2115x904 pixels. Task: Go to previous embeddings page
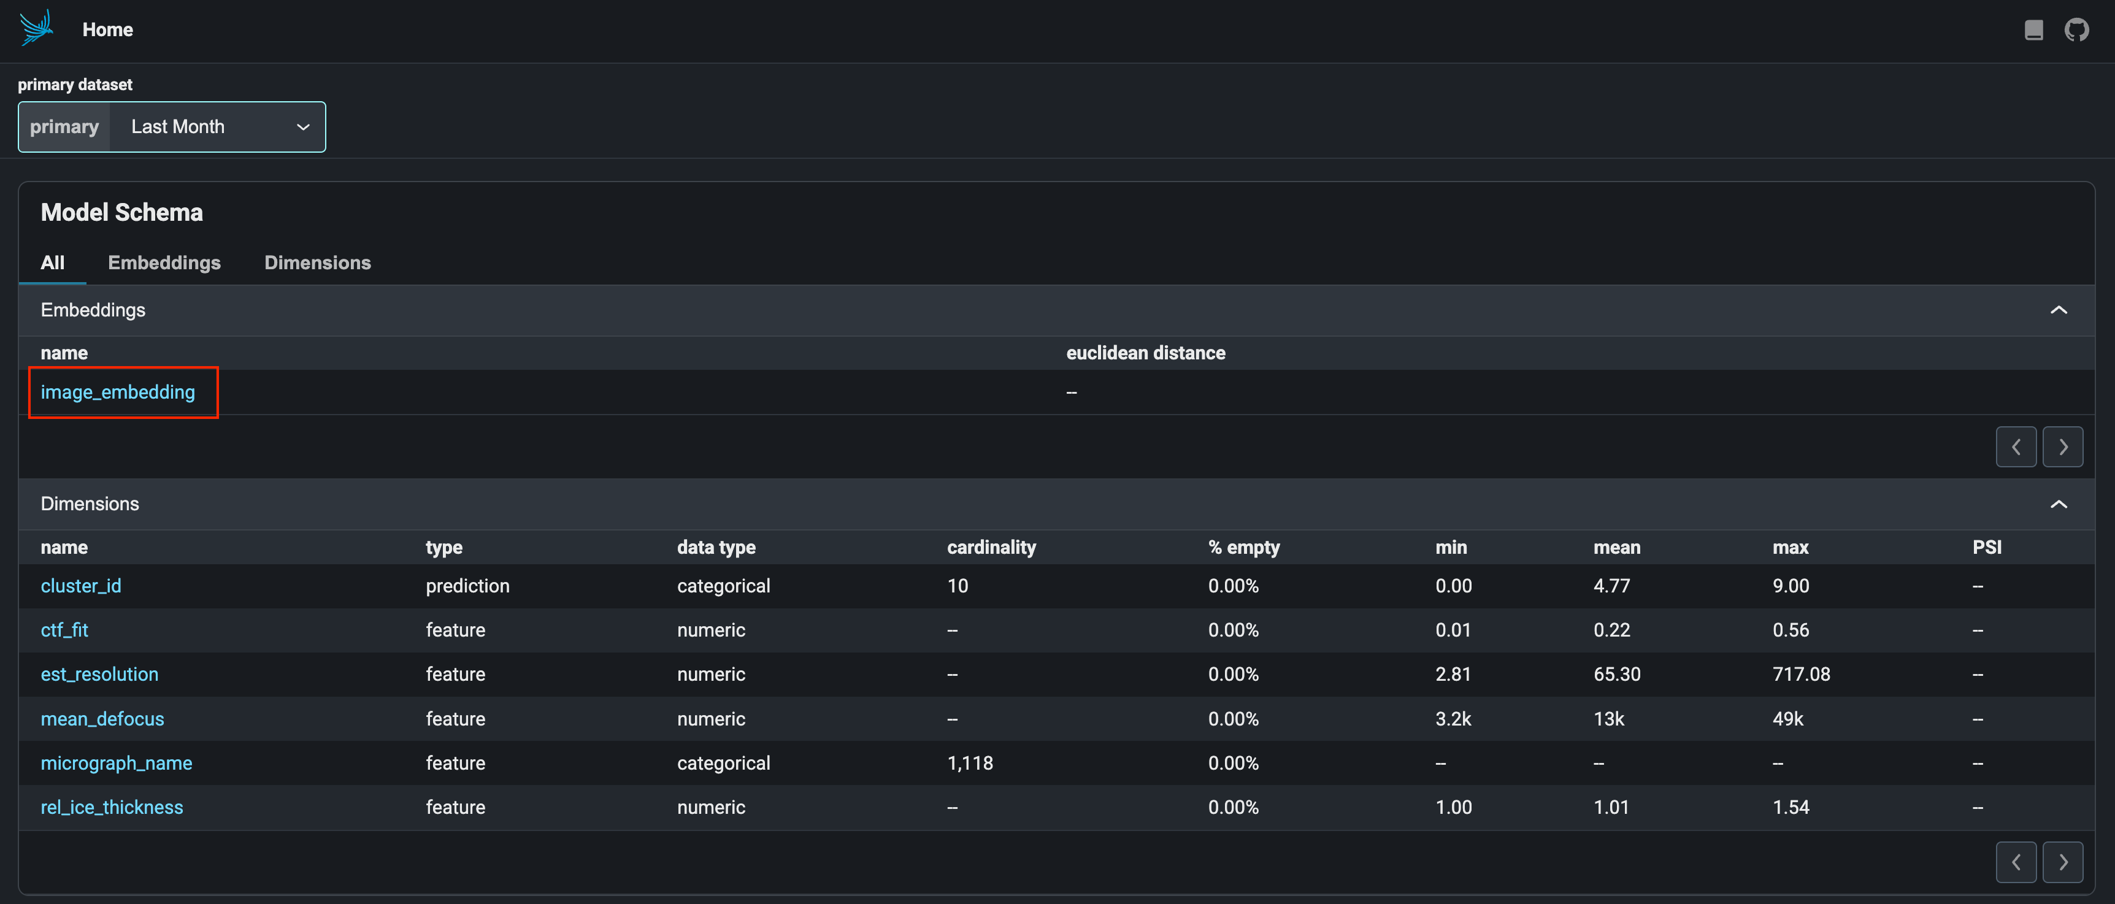tap(2016, 446)
